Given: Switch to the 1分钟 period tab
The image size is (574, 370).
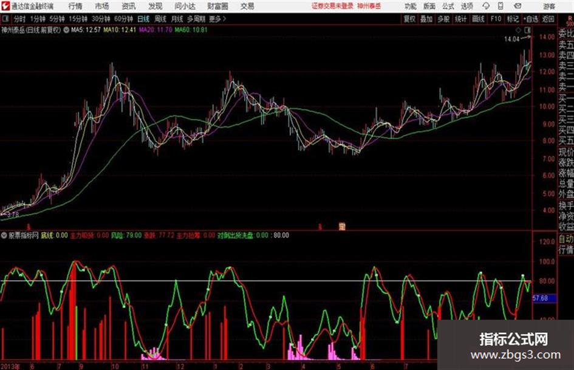Looking at the screenshot, I should (38, 19).
